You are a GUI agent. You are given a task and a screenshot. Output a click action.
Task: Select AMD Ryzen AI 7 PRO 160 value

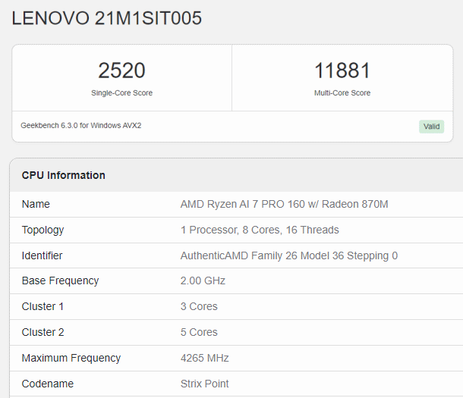(284, 204)
